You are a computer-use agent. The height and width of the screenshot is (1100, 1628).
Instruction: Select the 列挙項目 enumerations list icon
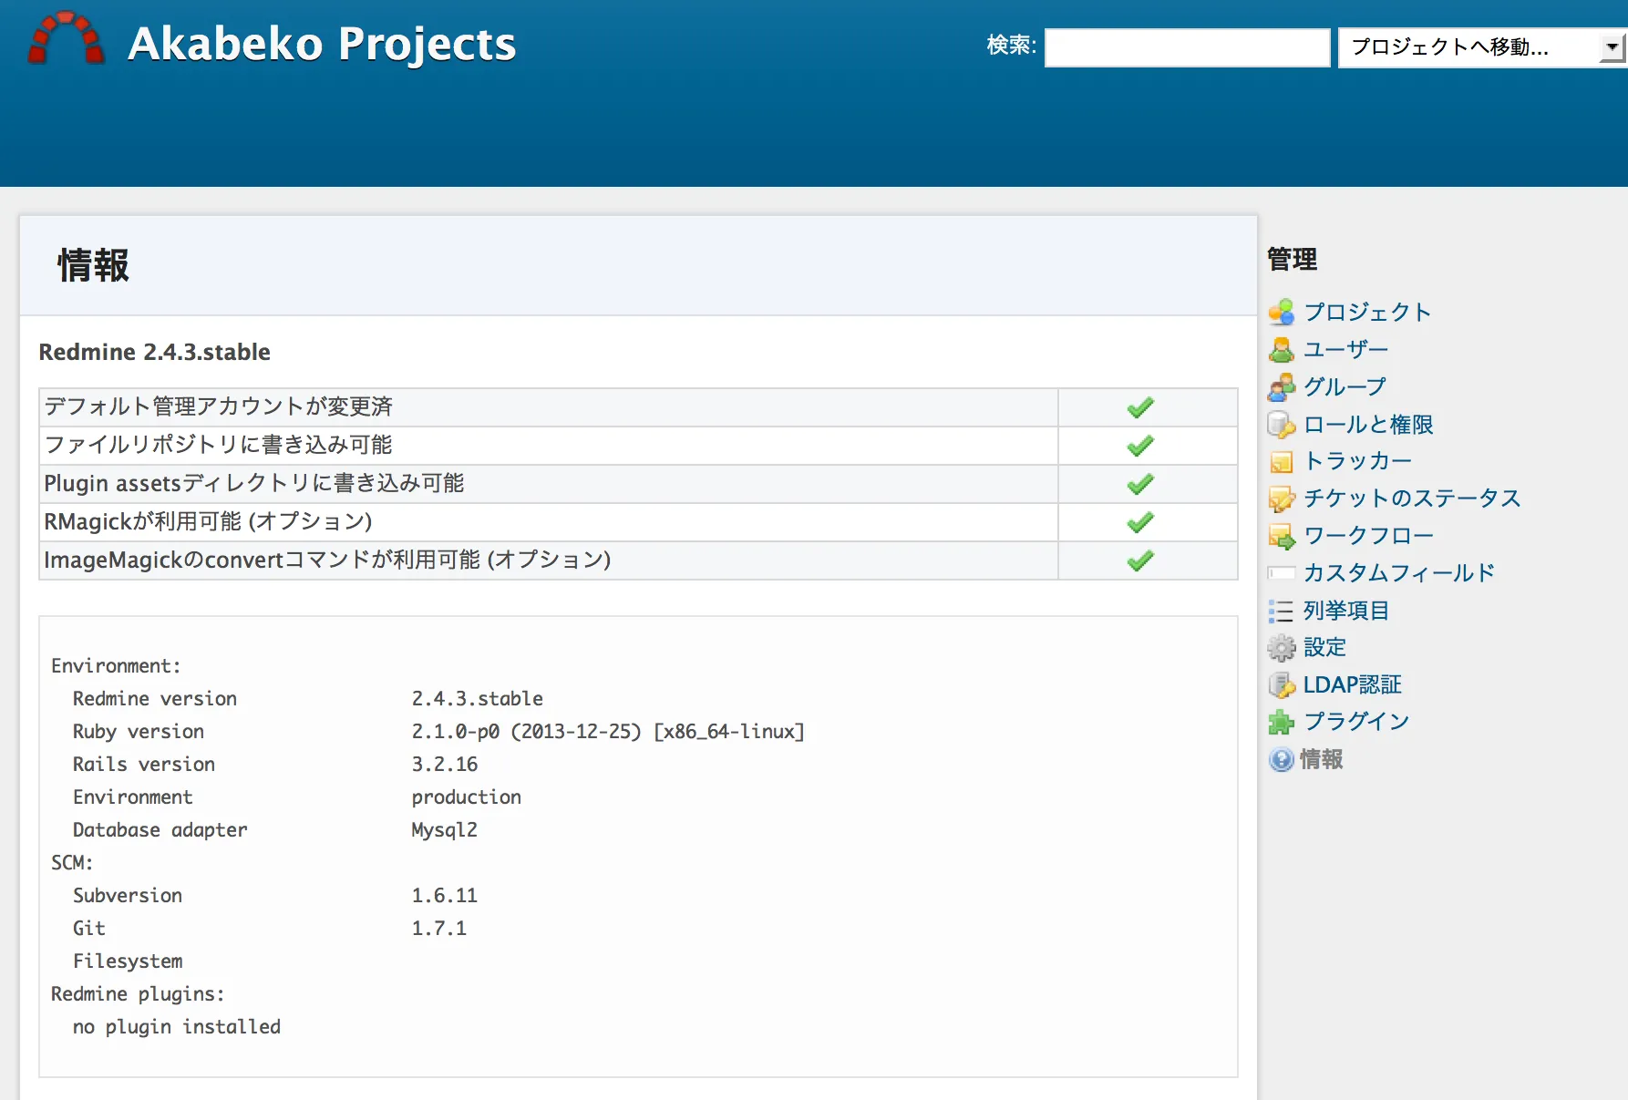1283,611
